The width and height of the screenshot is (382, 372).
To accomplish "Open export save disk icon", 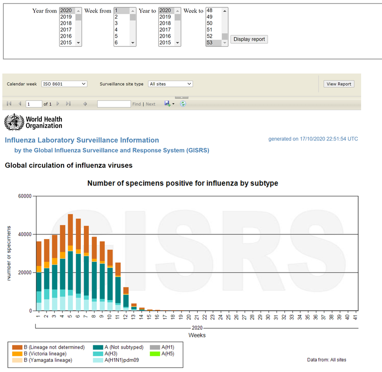I will pyautogui.click(x=167, y=104).
